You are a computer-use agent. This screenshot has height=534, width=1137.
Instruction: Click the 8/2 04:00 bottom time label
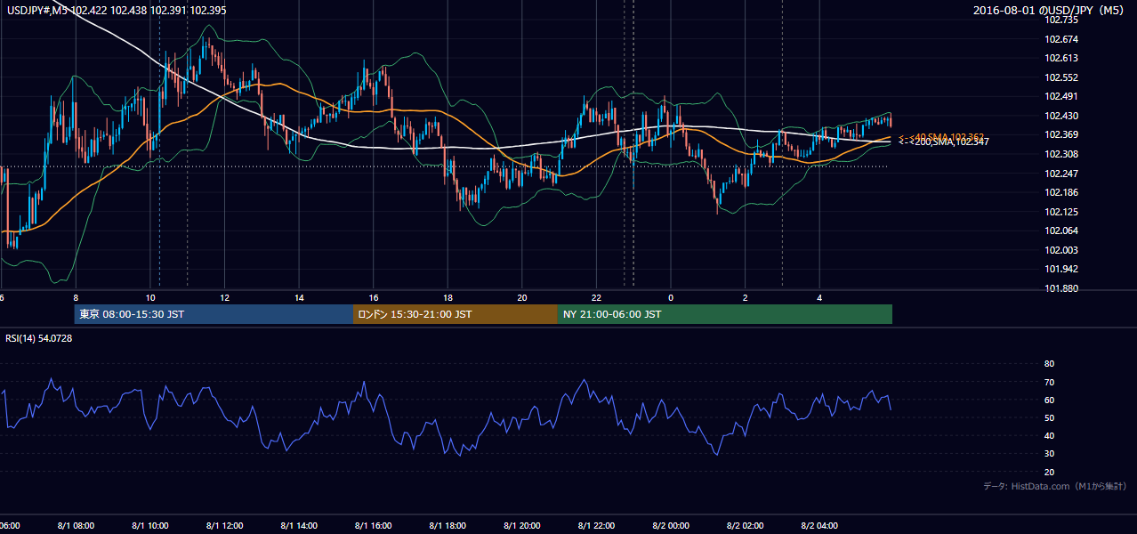[819, 526]
